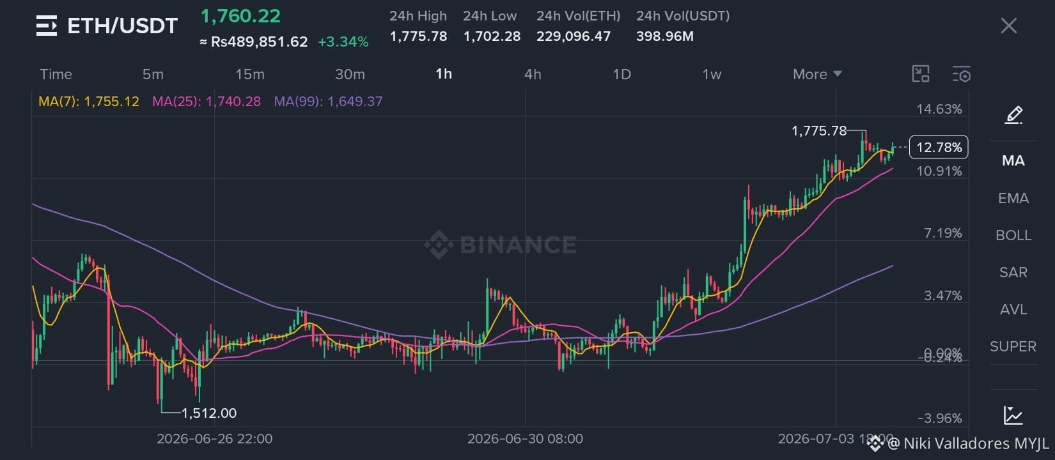Click the 10.91% axis label
The height and width of the screenshot is (460, 1055).
pos(939,171)
